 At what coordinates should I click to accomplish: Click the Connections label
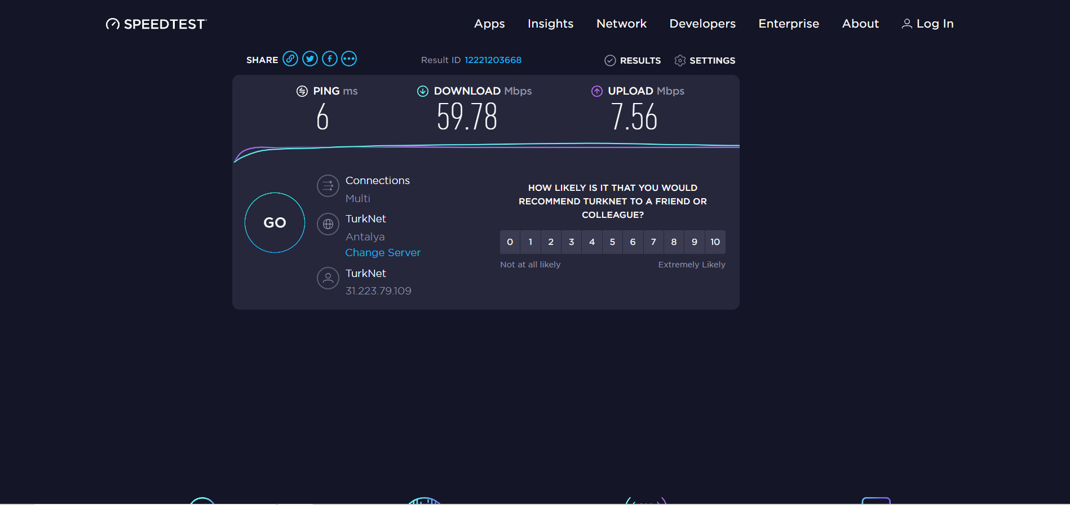[x=378, y=181]
